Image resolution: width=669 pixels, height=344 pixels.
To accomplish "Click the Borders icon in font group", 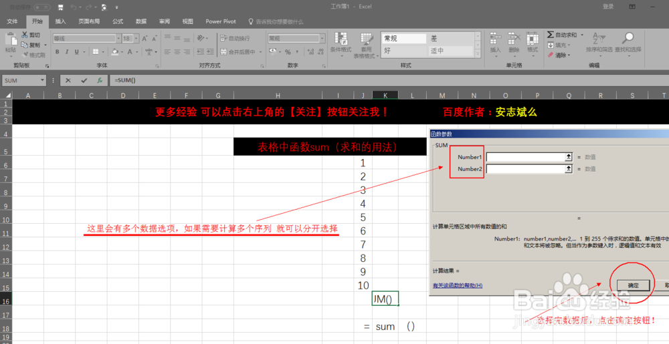I will pos(96,52).
